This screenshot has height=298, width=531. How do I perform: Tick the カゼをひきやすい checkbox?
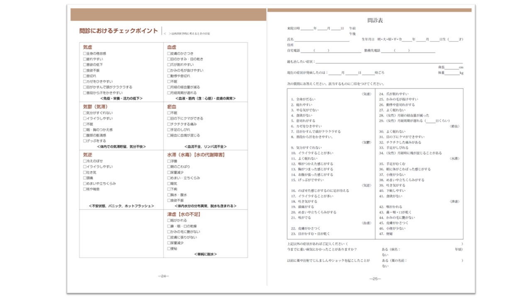click(85, 82)
